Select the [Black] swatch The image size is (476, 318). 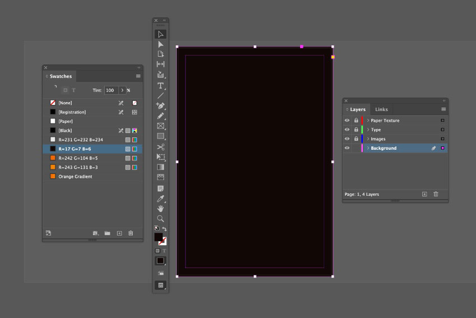coord(92,131)
